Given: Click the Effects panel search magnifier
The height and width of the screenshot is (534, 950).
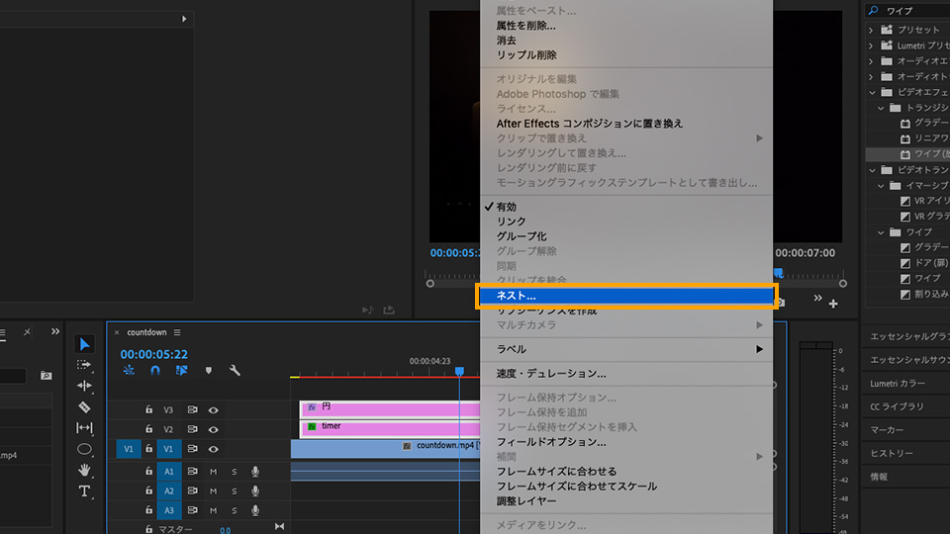Looking at the screenshot, I should tap(873, 10).
